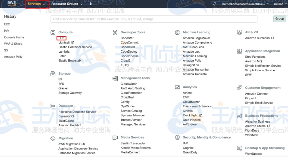This screenshot has height=157, width=288.
Task: Open Elastic Beanstalk service
Action: (x=70, y=60)
